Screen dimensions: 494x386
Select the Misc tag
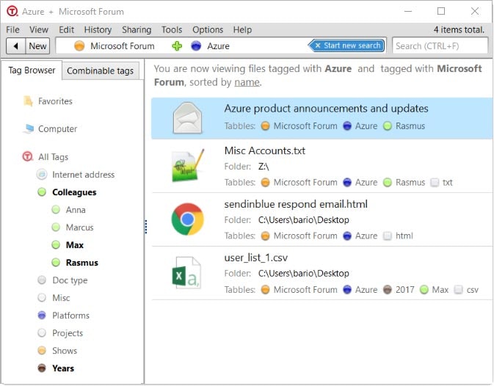click(54, 298)
